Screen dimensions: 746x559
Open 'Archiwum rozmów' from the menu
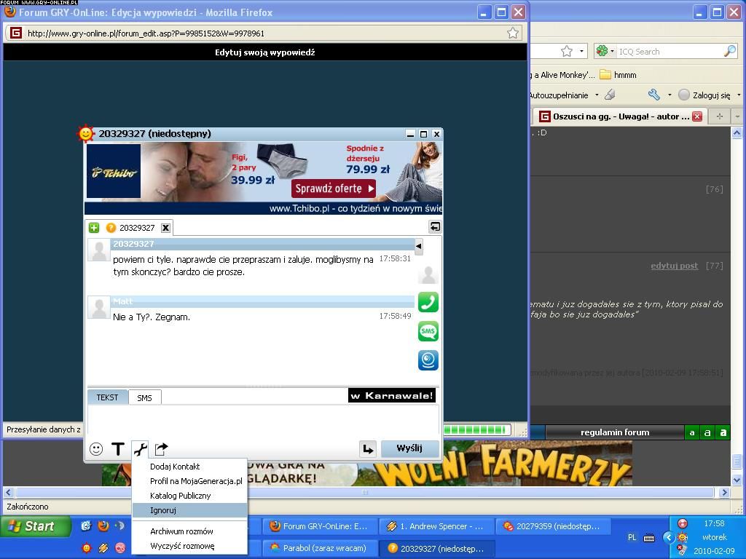click(189, 531)
